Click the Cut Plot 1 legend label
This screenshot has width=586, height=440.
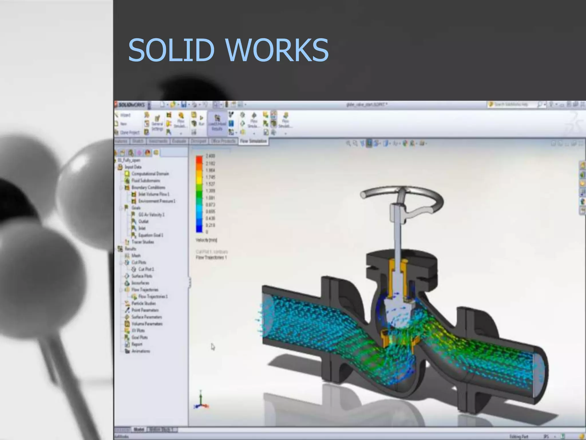click(x=211, y=252)
